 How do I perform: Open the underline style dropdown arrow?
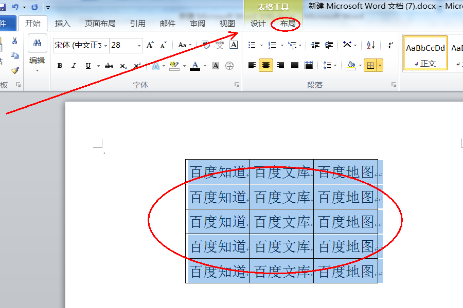click(98, 66)
